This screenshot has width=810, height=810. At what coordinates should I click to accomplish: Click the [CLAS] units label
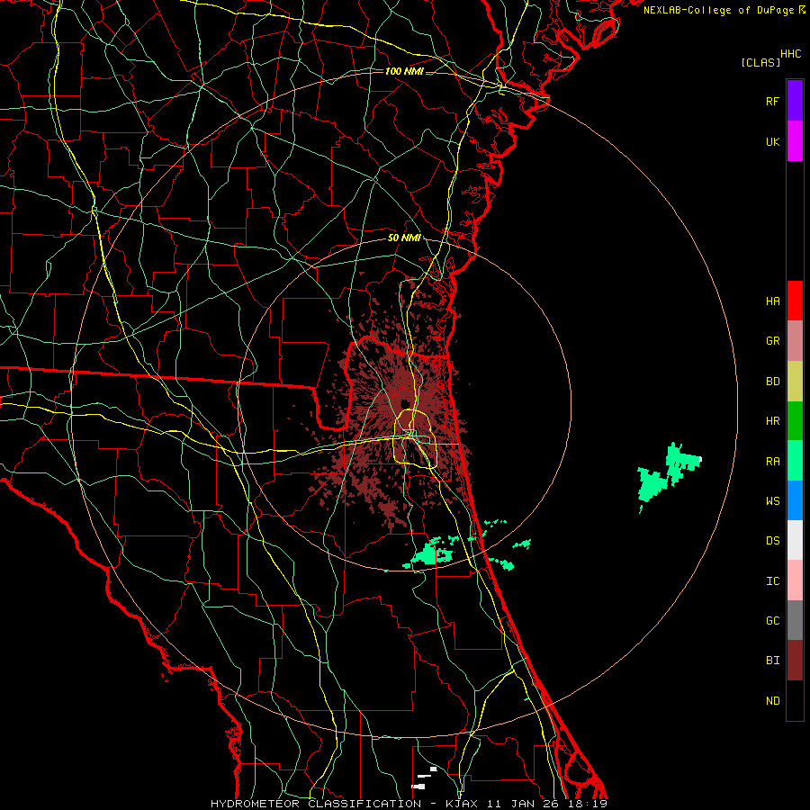click(x=760, y=62)
